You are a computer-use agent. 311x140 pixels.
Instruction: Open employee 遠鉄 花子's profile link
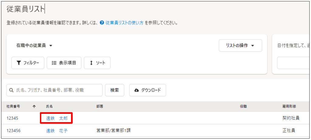click(x=57, y=131)
